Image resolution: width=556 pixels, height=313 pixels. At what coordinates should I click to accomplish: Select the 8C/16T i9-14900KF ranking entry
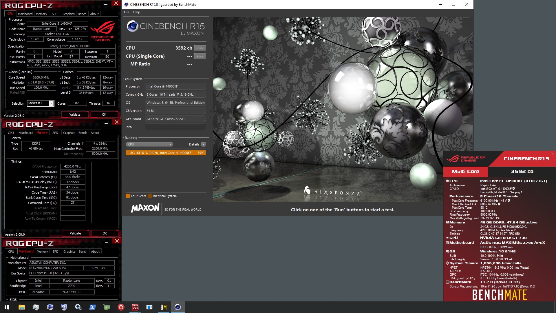click(166, 153)
